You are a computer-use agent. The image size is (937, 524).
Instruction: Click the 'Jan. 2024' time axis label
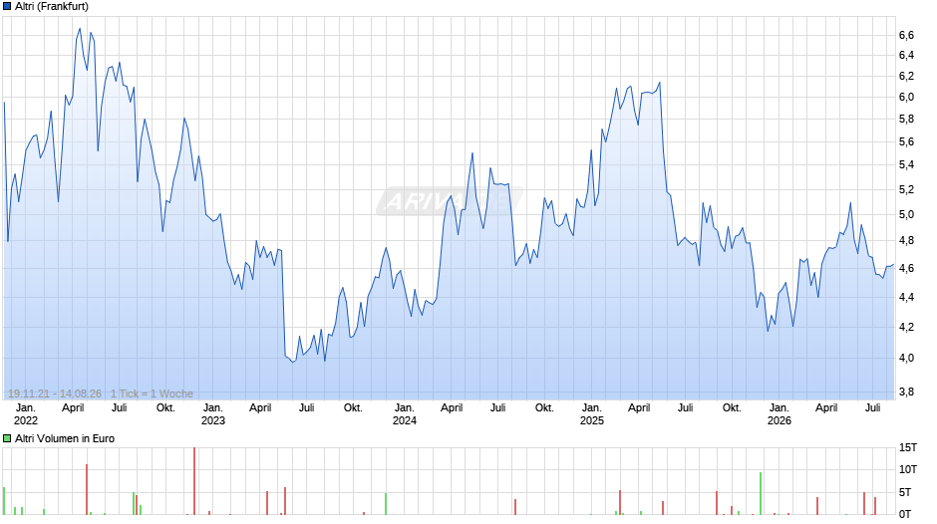click(405, 414)
